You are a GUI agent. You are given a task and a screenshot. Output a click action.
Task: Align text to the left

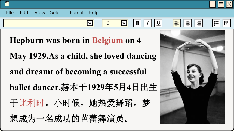pyautogui.click(x=177, y=23)
